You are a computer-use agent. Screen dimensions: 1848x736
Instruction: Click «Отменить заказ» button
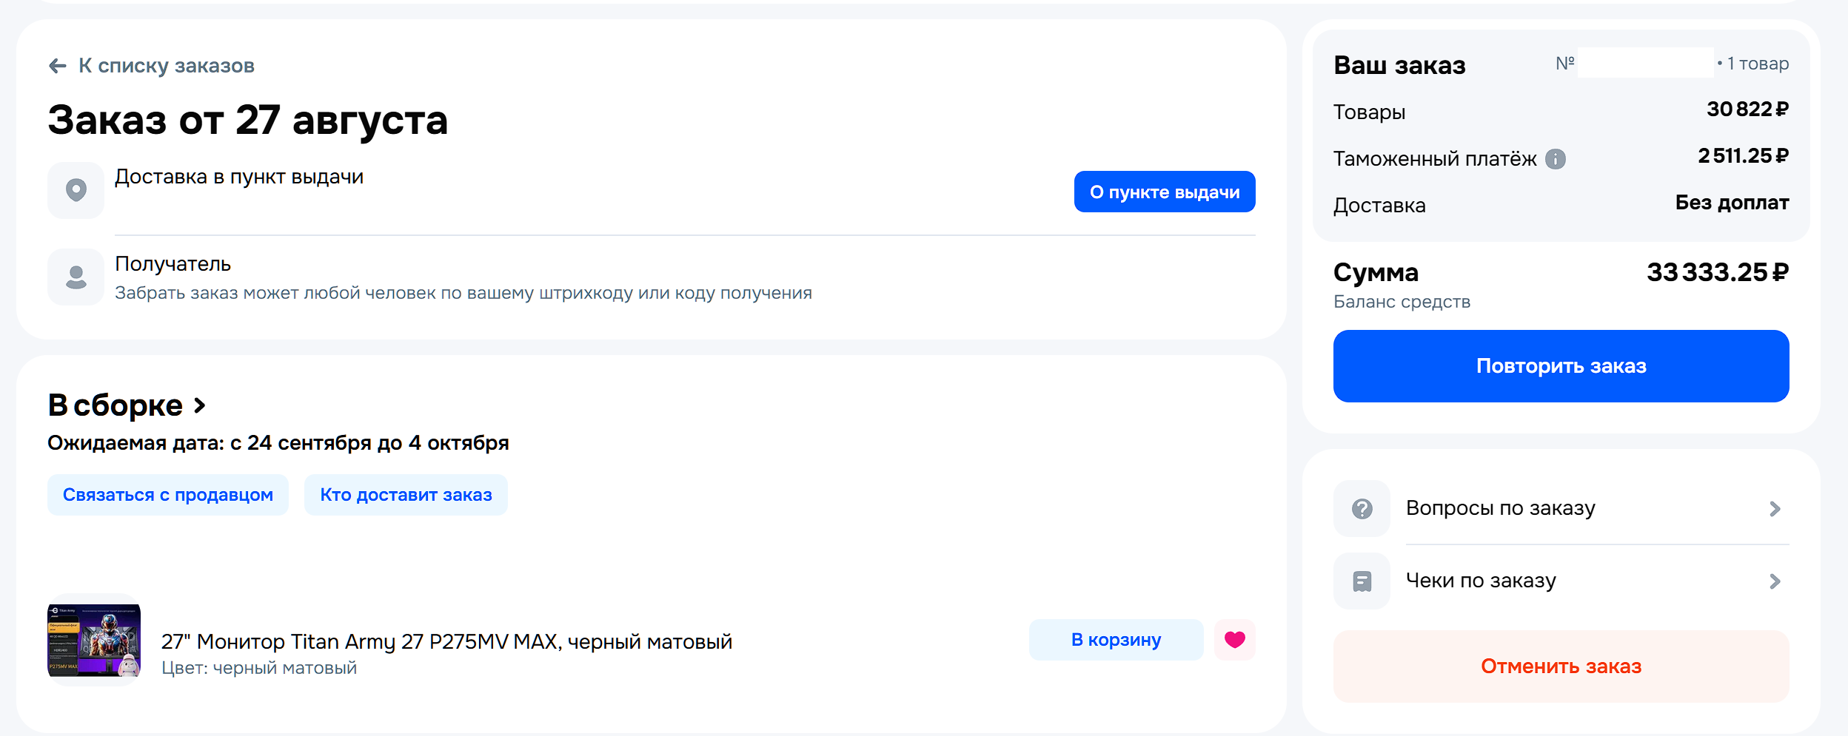tap(1561, 666)
